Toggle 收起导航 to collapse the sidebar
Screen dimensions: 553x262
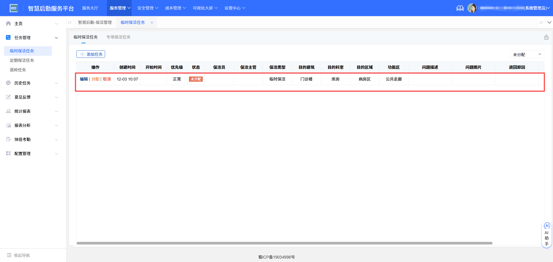(x=18, y=255)
